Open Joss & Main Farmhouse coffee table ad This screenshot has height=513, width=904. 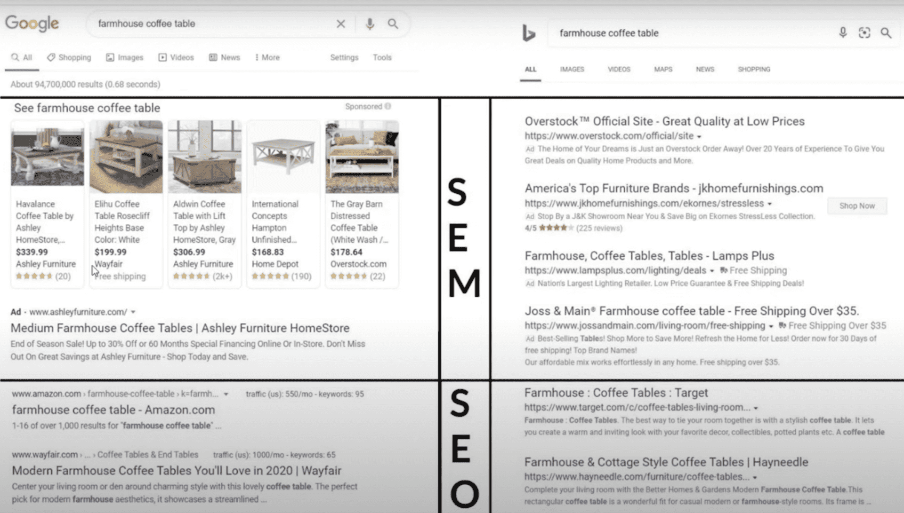[x=692, y=311]
